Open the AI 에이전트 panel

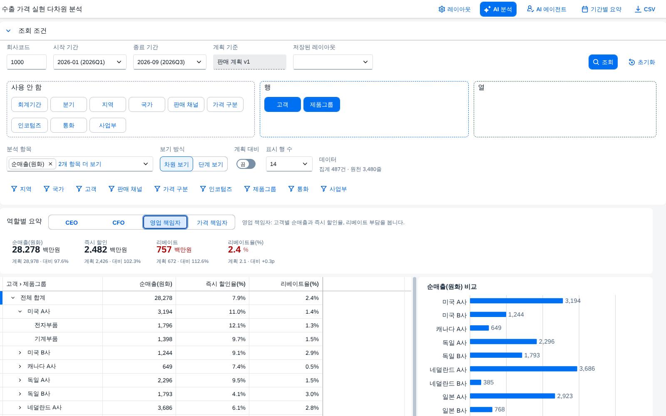(547, 9)
